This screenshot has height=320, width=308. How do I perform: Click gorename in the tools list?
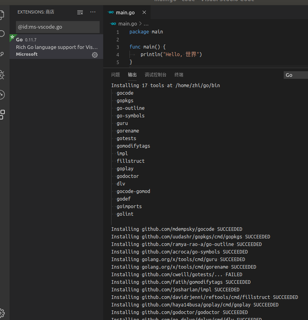click(128, 131)
